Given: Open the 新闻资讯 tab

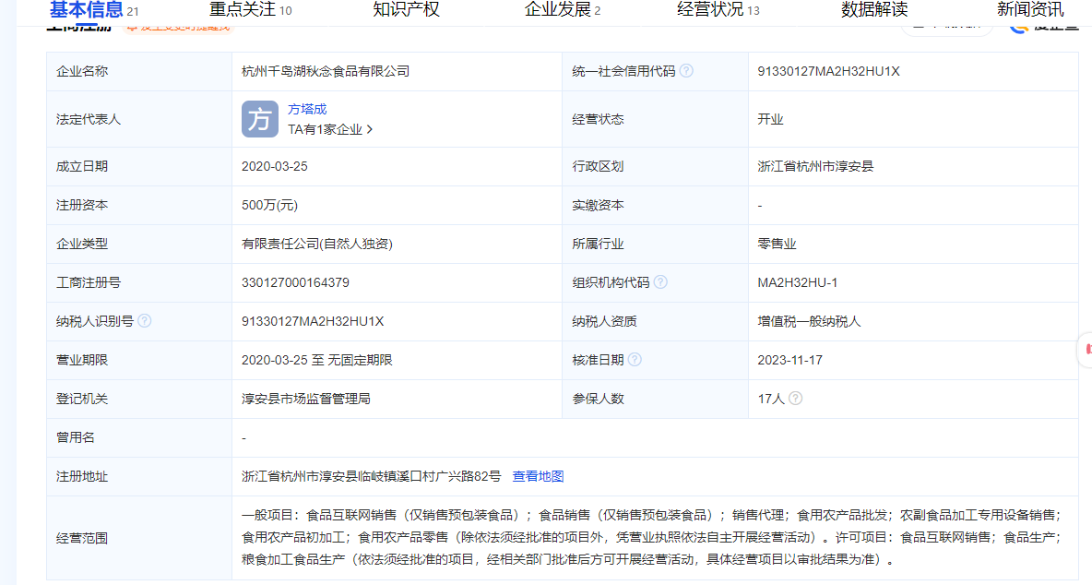Looking at the screenshot, I should click(x=1030, y=10).
